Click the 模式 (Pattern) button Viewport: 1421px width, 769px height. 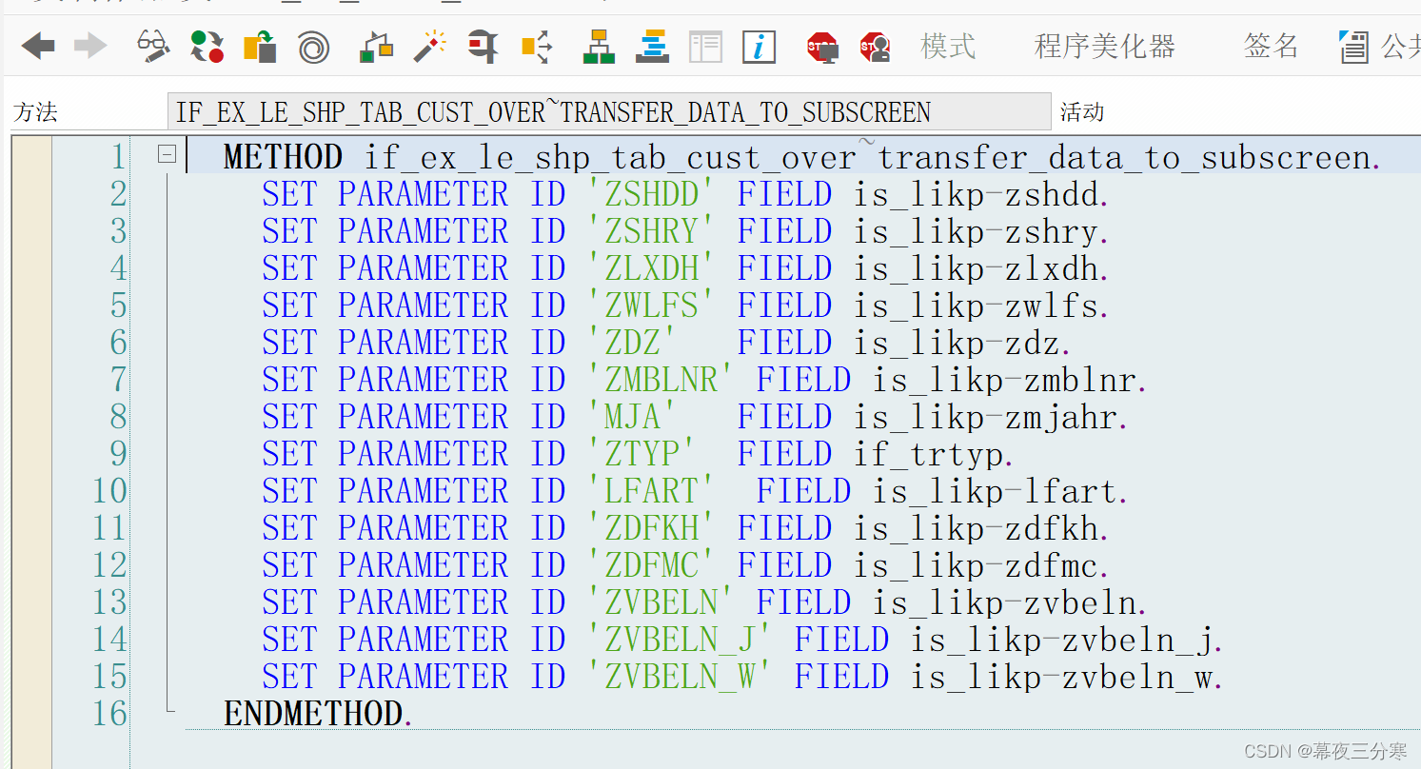click(x=947, y=45)
